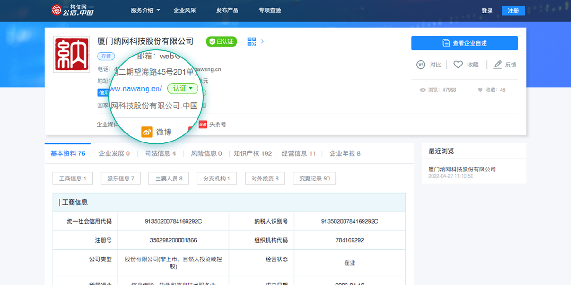Screen dimensions: 571x285
Task: Click the 头条号 media icon
Action: point(203,124)
